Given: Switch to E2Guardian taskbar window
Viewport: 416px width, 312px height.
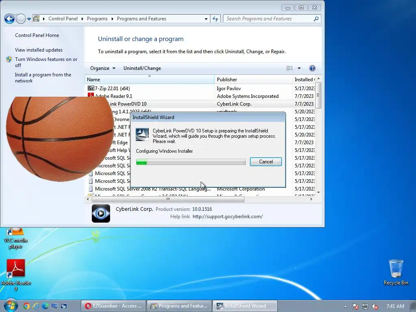Looking at the screenshot, I should [113, 306].
